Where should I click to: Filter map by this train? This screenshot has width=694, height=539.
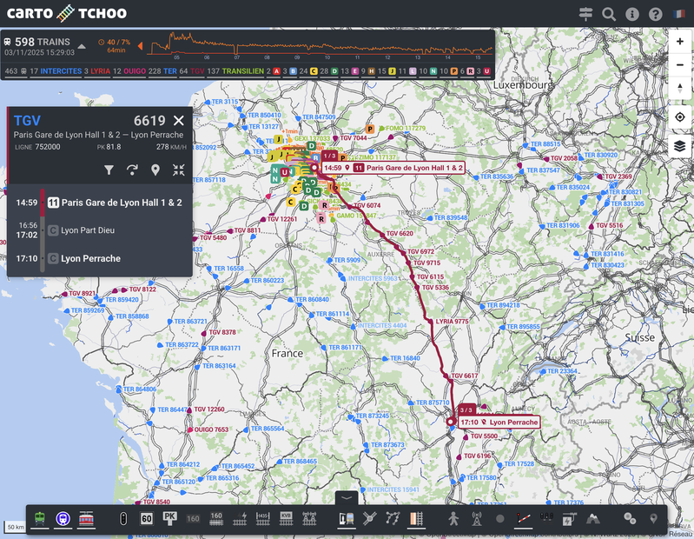click(x=109, y=170)
